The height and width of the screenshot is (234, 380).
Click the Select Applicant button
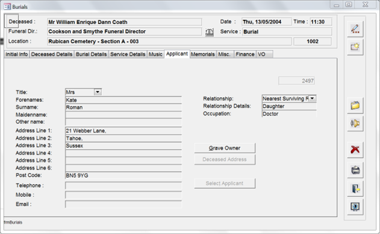click(x=225, y=183)
